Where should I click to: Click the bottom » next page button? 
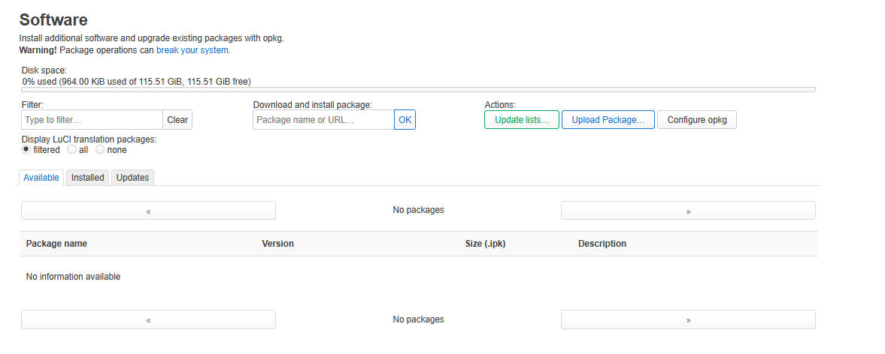pyautogui.click(x=687, y=319)
